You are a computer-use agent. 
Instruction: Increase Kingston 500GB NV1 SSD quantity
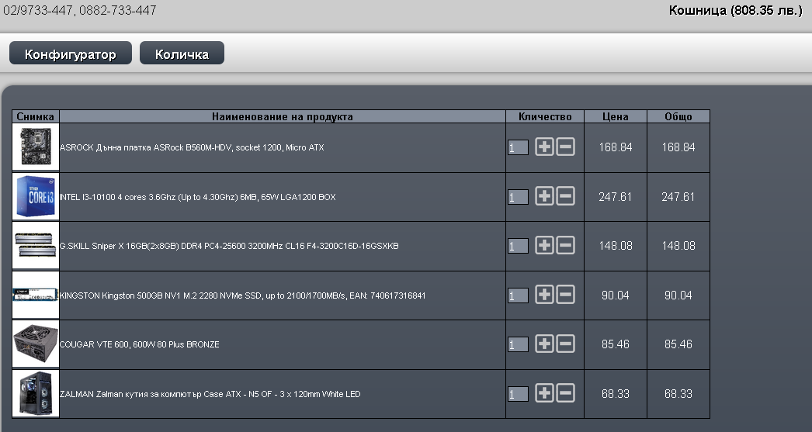pyautogui.click(x=544, y=295)
